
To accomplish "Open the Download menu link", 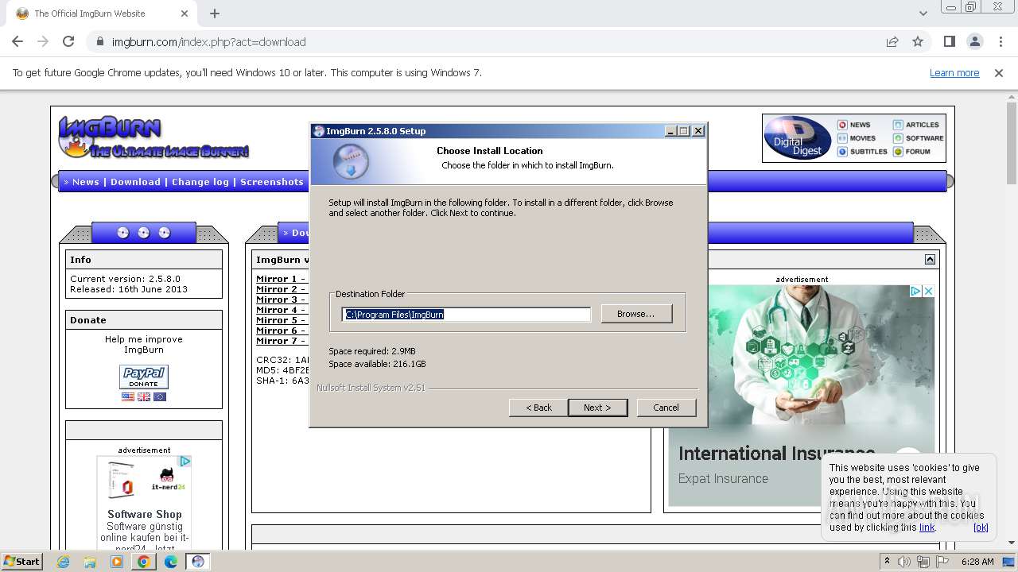I will 135,182.
